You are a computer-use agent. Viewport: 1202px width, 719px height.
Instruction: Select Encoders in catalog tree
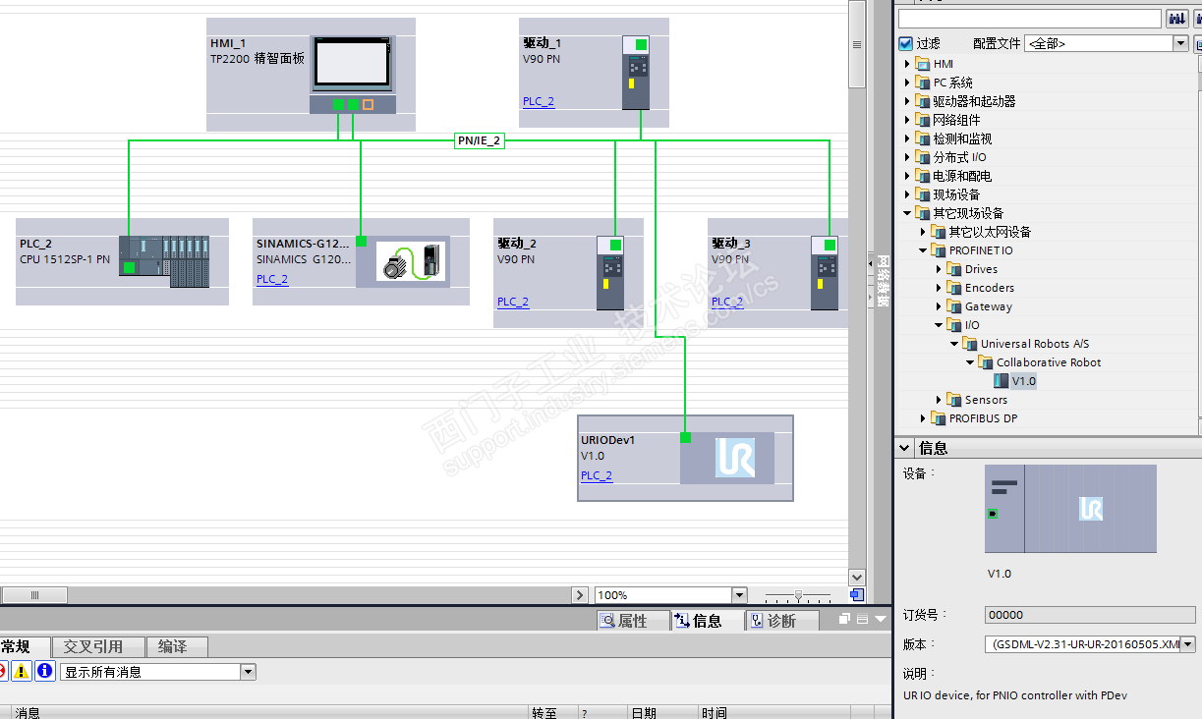990,288
